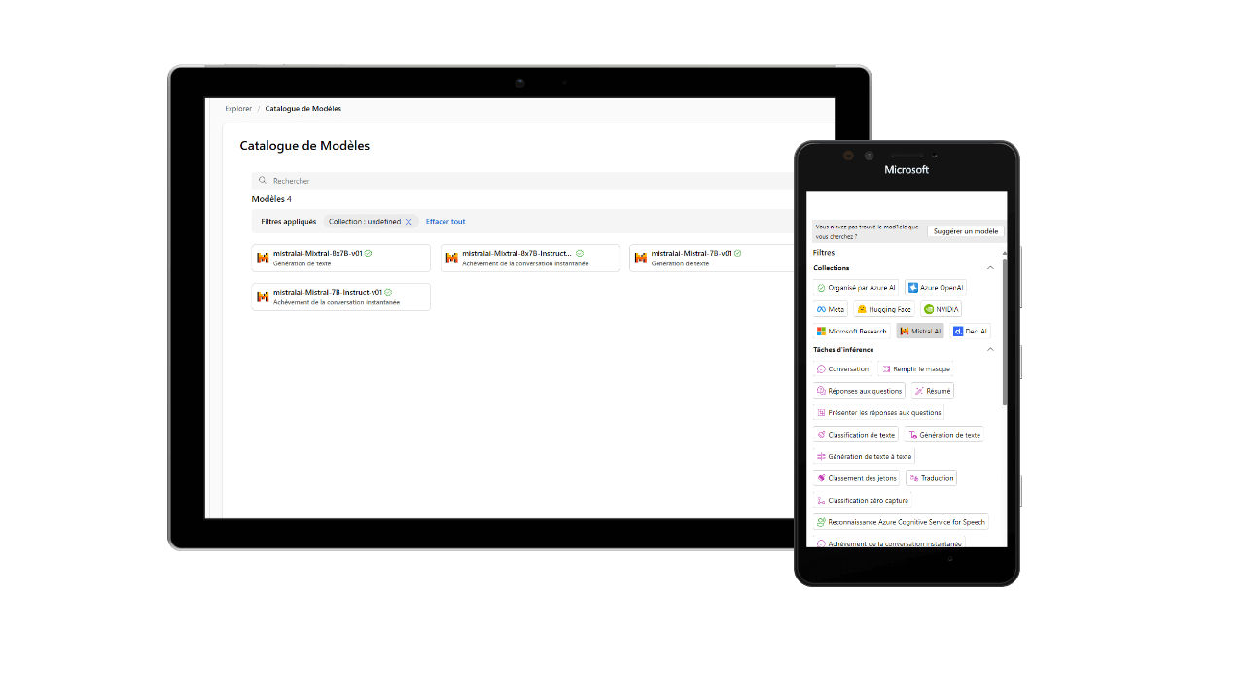The width and height of the screenshot is (1245, 700).
Task: Select the Génération de texte à texte filter
Action: [x=864, y=457]
